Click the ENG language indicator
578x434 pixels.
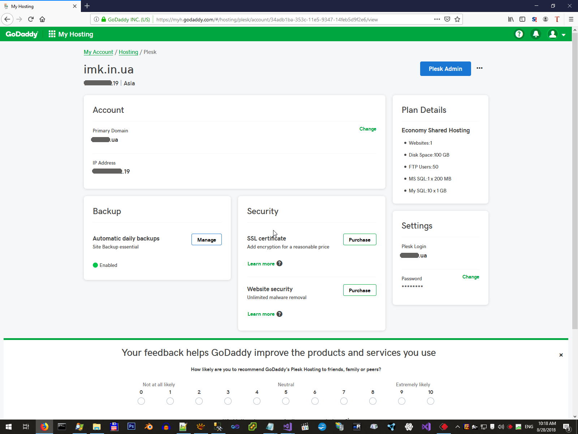pyautogui.click(x=529, y=427)
